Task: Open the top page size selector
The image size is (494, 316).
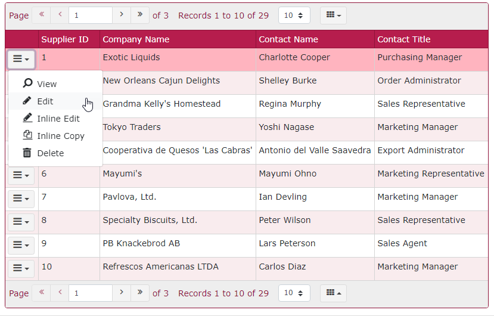Action: (294, 16)
